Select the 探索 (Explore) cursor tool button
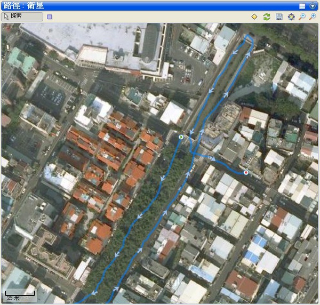Image resolution: width=320 pixels, height=305 pixels. (22, 17)
